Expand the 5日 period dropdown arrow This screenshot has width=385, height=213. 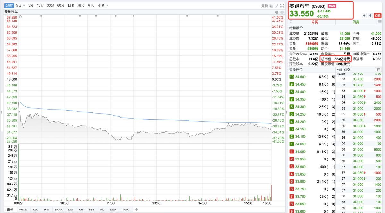point(24,6)
